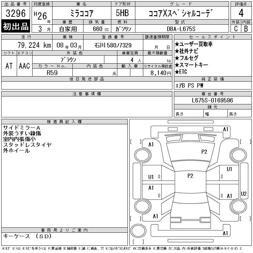Select U1 mark on diagram's right front door
Viewport: 253px width, 253px height.
229,169
